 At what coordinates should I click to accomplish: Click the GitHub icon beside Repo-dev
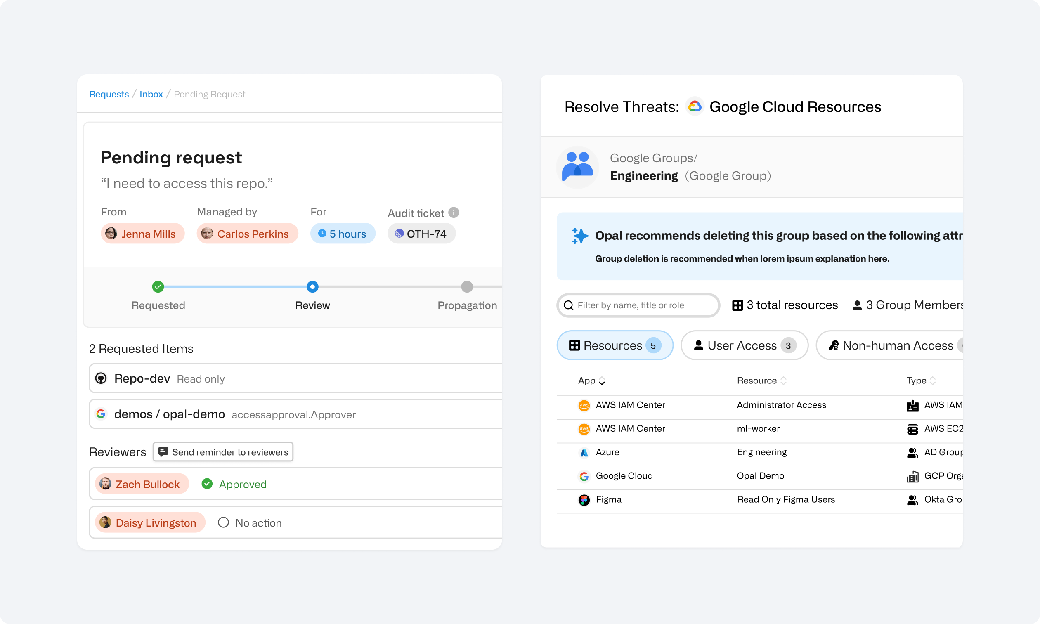(x=101, y=378)
